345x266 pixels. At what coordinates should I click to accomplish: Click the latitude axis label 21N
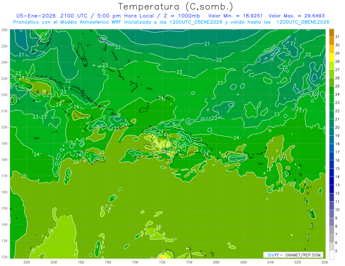click(x=4, y=111)
